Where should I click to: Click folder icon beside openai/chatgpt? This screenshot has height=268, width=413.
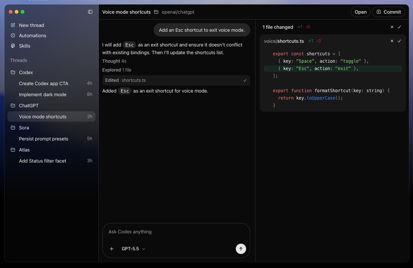pyautogui.click(x=156, y=12)
